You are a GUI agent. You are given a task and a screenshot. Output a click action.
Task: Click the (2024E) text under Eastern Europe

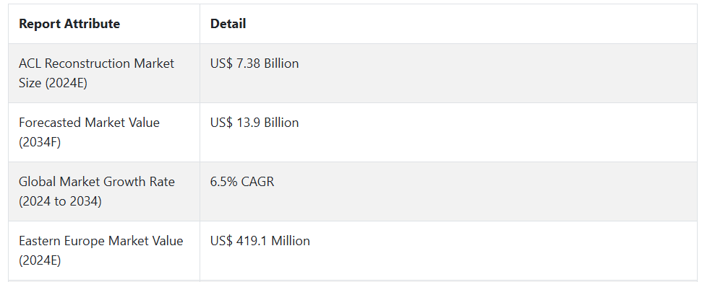tap(40, 260)
